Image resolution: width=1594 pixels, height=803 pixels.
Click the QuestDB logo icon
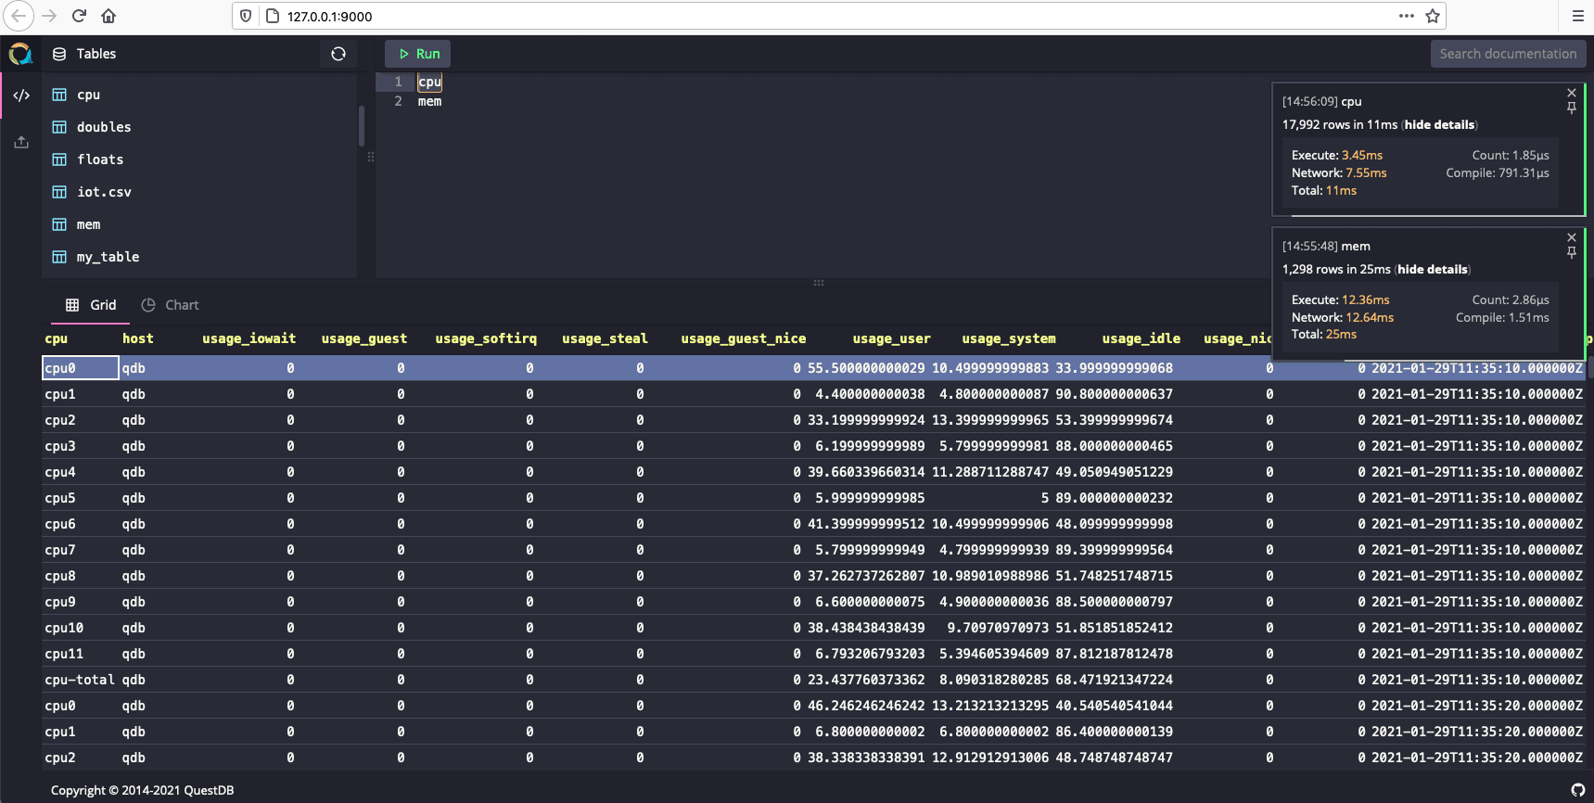coord(20,54)
